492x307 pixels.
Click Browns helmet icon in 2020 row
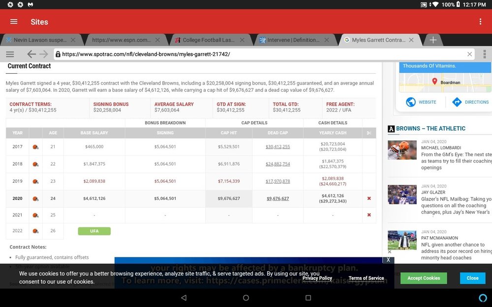tap(35, 198)
